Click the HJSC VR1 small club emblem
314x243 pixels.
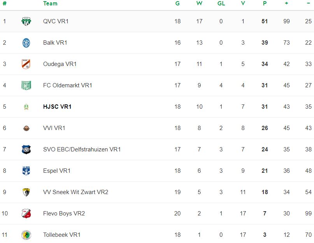26,107
